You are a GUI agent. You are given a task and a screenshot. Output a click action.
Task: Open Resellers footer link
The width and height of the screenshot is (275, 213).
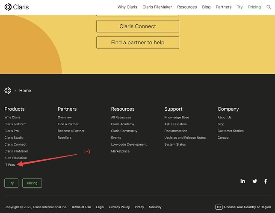click(65, 138)
